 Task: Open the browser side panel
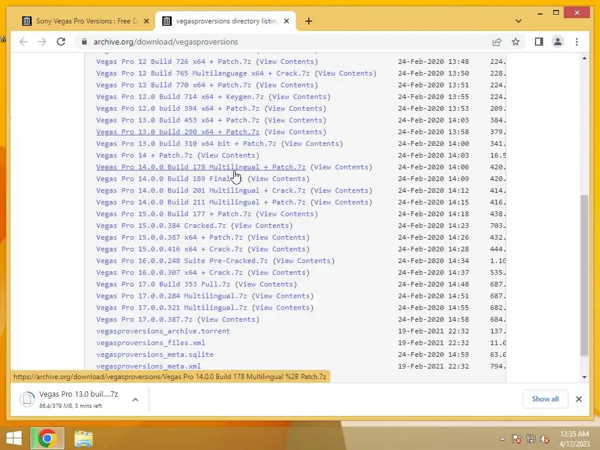(x=539, y=42)
